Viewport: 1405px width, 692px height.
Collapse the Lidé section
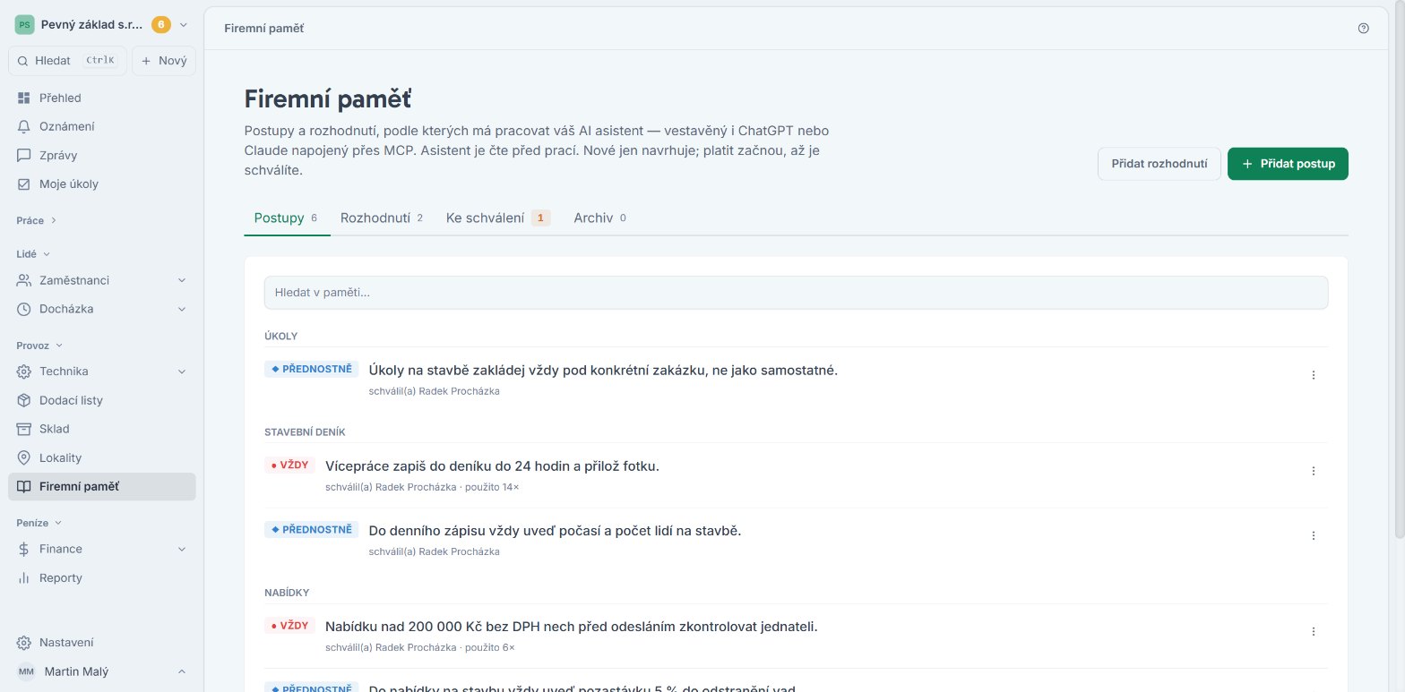click(x=33, y=254)
